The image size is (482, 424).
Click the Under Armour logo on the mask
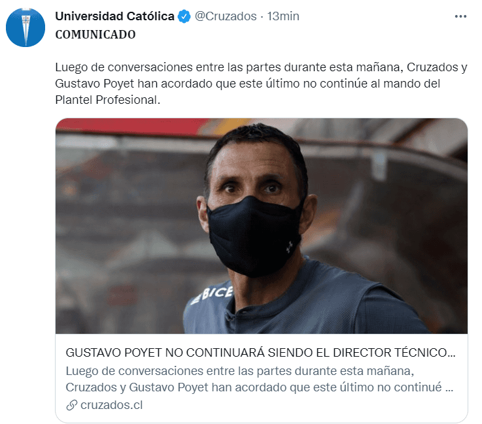290,247
